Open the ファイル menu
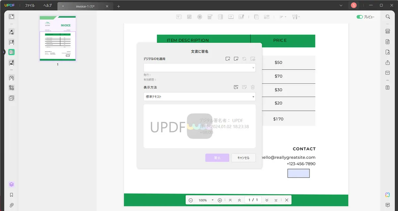 [x=30, y=6]
